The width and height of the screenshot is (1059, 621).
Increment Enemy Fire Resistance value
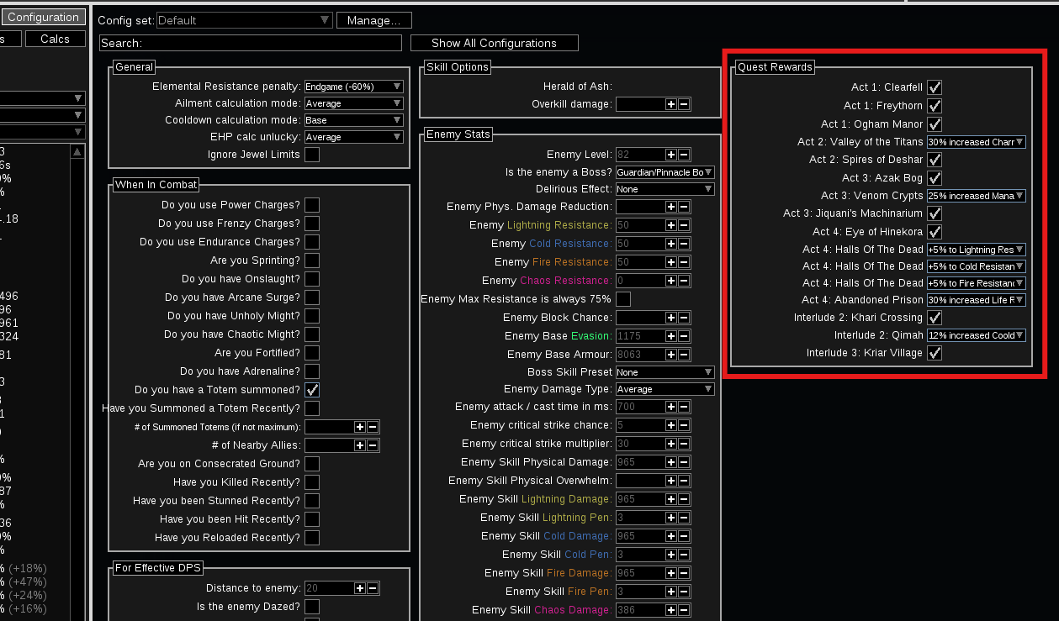671,262
